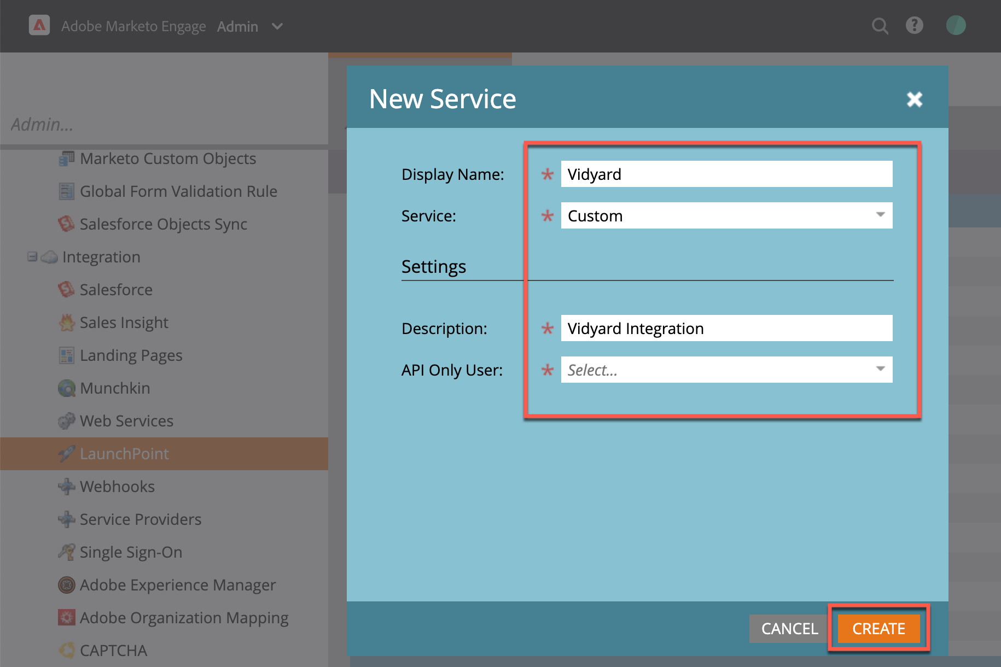The image size is (1001, 667).
Task: Open Salesforce Objects Sync item
Action: click(164, 224)
